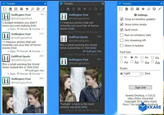
Task: Uncheck Chirp on timeline updates
Action: click(122, 19)
